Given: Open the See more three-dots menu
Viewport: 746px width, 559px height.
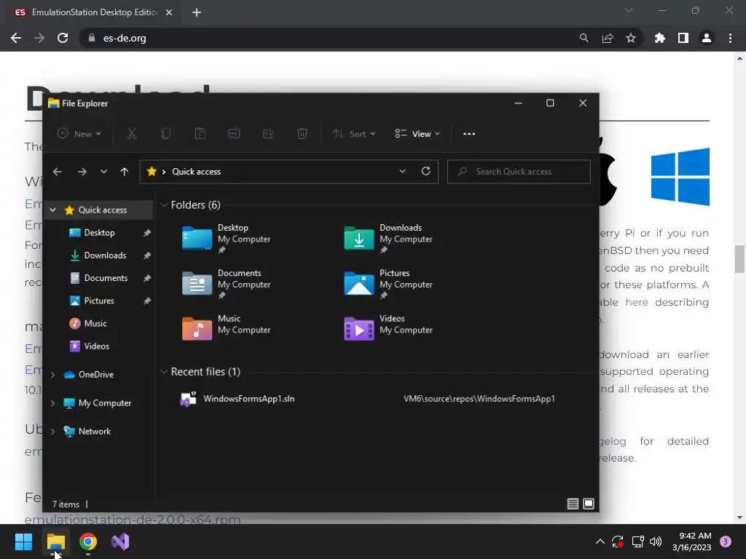Looking at the screenshot, I should (x=469, y=134).
